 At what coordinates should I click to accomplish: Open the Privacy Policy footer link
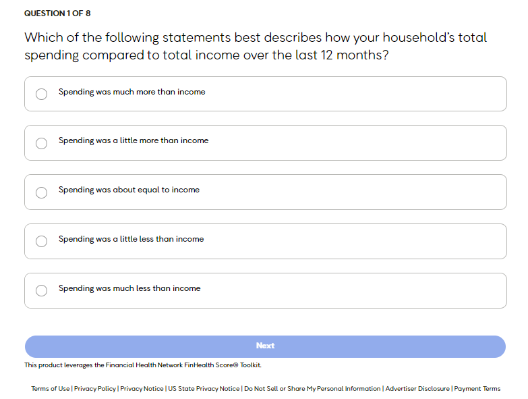[95, 389]
